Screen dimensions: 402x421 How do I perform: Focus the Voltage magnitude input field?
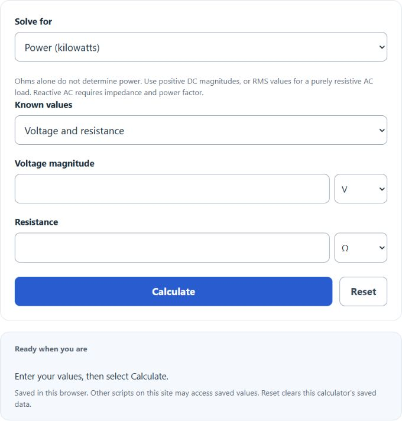[x=172, y=189]
